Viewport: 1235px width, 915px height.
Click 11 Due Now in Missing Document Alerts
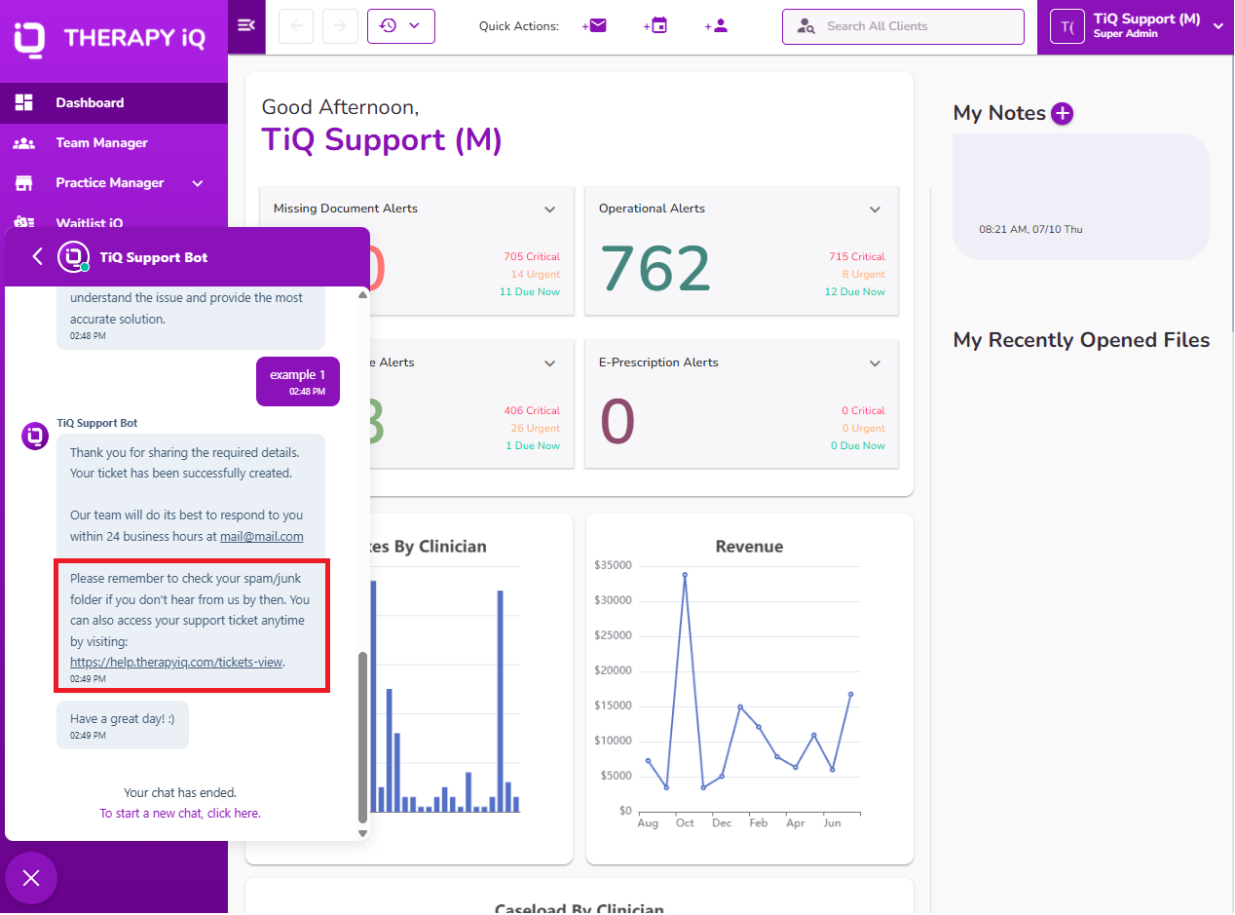point(530,292)
